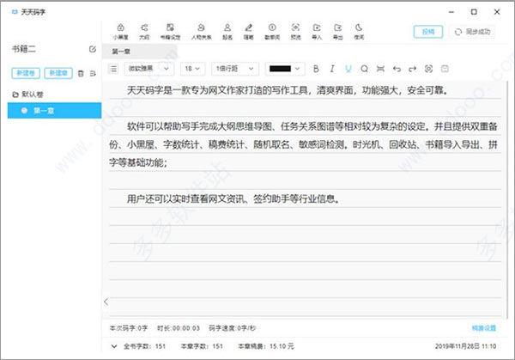
Task: Open the 随笔 notes tool
Action: coord(249,32)
